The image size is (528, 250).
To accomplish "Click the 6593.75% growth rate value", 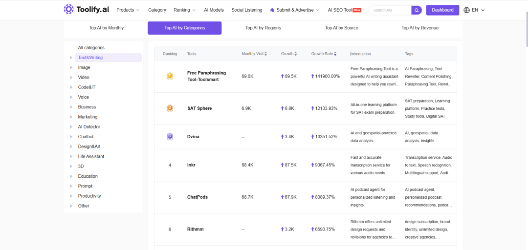I will click(325, 229).
